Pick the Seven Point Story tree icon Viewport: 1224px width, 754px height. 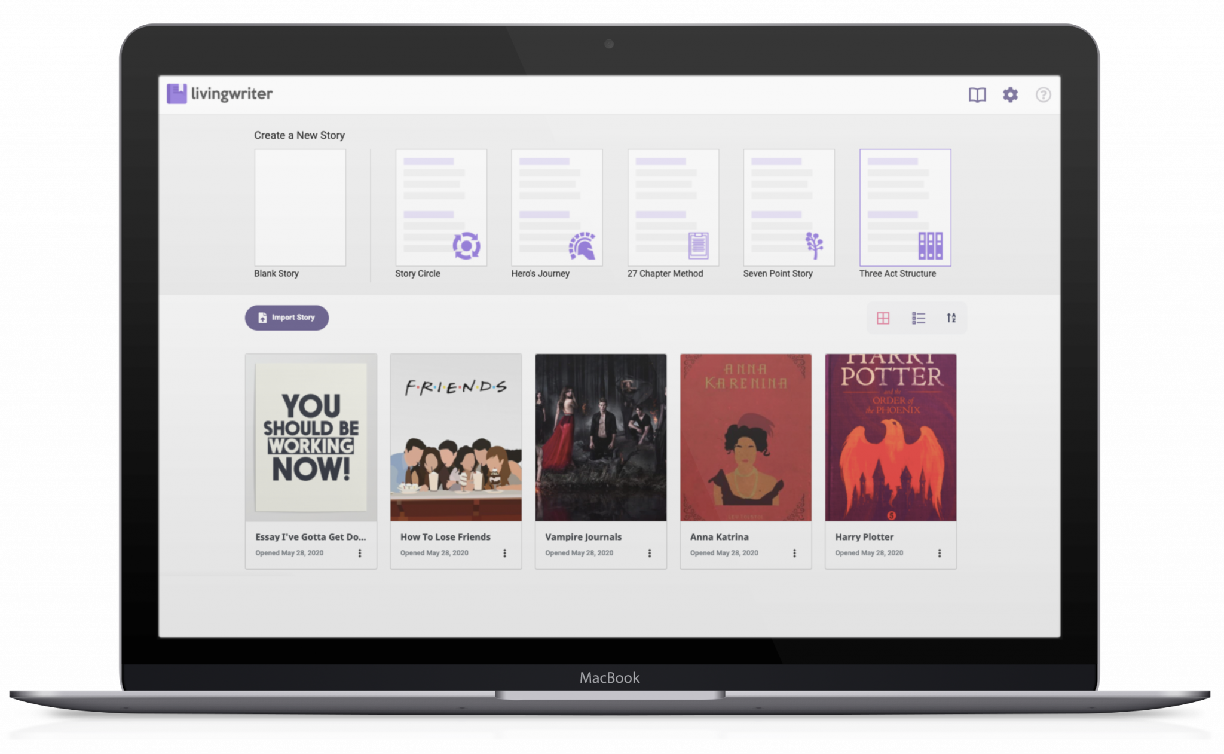point(814,245)
